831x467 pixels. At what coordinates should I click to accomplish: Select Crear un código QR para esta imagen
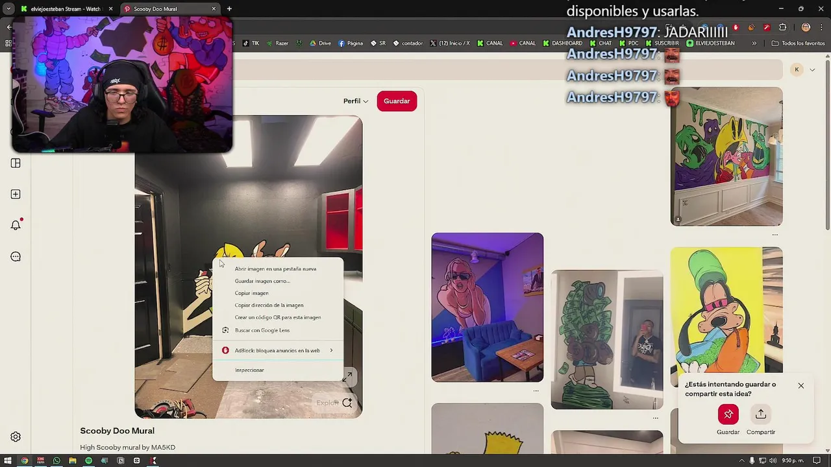[278, 317]
